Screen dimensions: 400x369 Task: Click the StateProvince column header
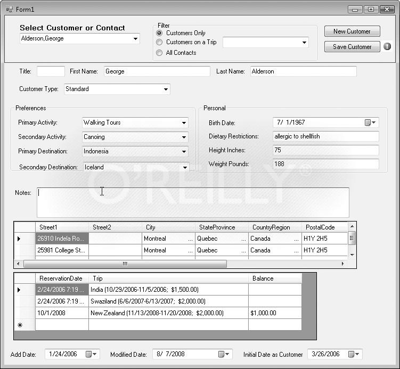pos(222,227)
